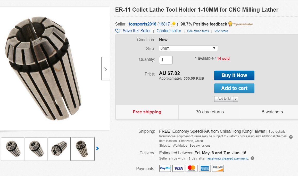Click the help icon beside customs charges note
Viewport: 298px width, 176px height.
point(291,137)
